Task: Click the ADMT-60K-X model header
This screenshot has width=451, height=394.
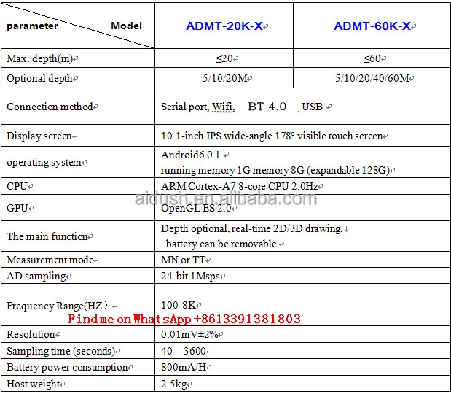Action: pyautogui.click(x=372, y=26)
